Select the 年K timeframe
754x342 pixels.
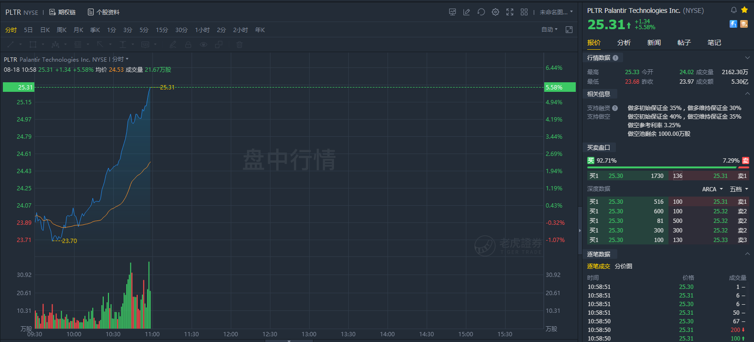click(260, 30)
